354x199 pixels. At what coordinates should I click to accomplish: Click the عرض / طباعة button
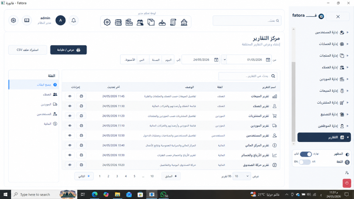[x=69, y=50]
